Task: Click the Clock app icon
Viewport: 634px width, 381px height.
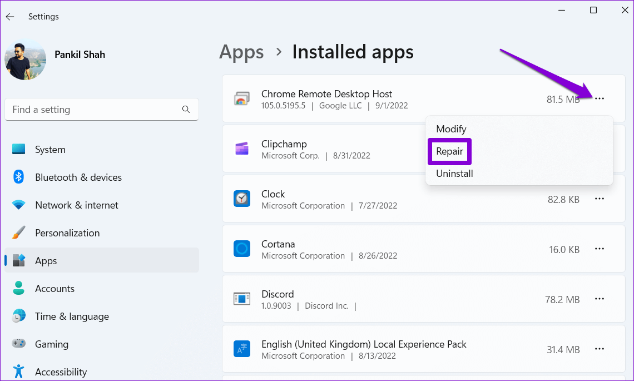Action: [x=242, y=199]
